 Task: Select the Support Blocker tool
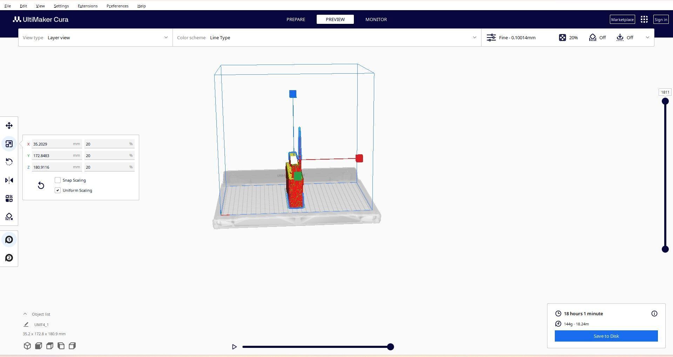9,217
